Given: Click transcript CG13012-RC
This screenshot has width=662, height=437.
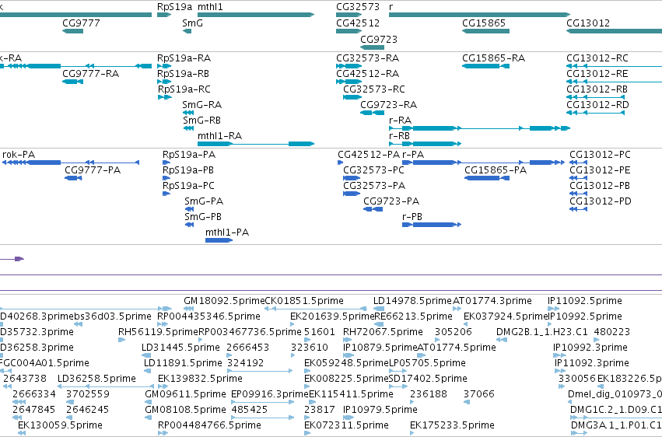Looking at the screenshot, I should [x=615, y=66].
